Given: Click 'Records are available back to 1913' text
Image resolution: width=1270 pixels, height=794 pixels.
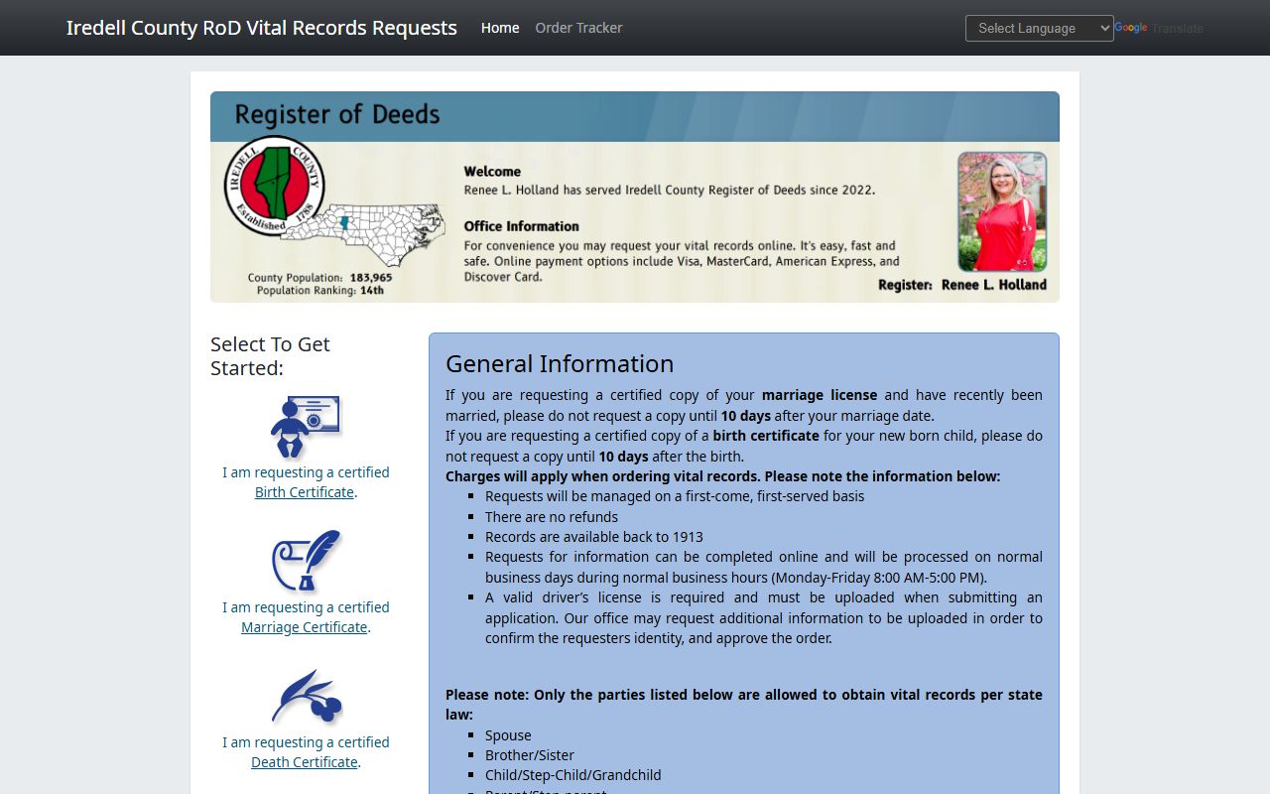Looking at the screenshot, I should 594,537.
